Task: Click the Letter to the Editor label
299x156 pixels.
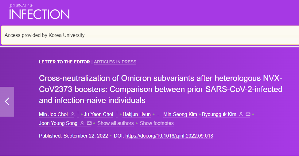Action: point(64,62)
